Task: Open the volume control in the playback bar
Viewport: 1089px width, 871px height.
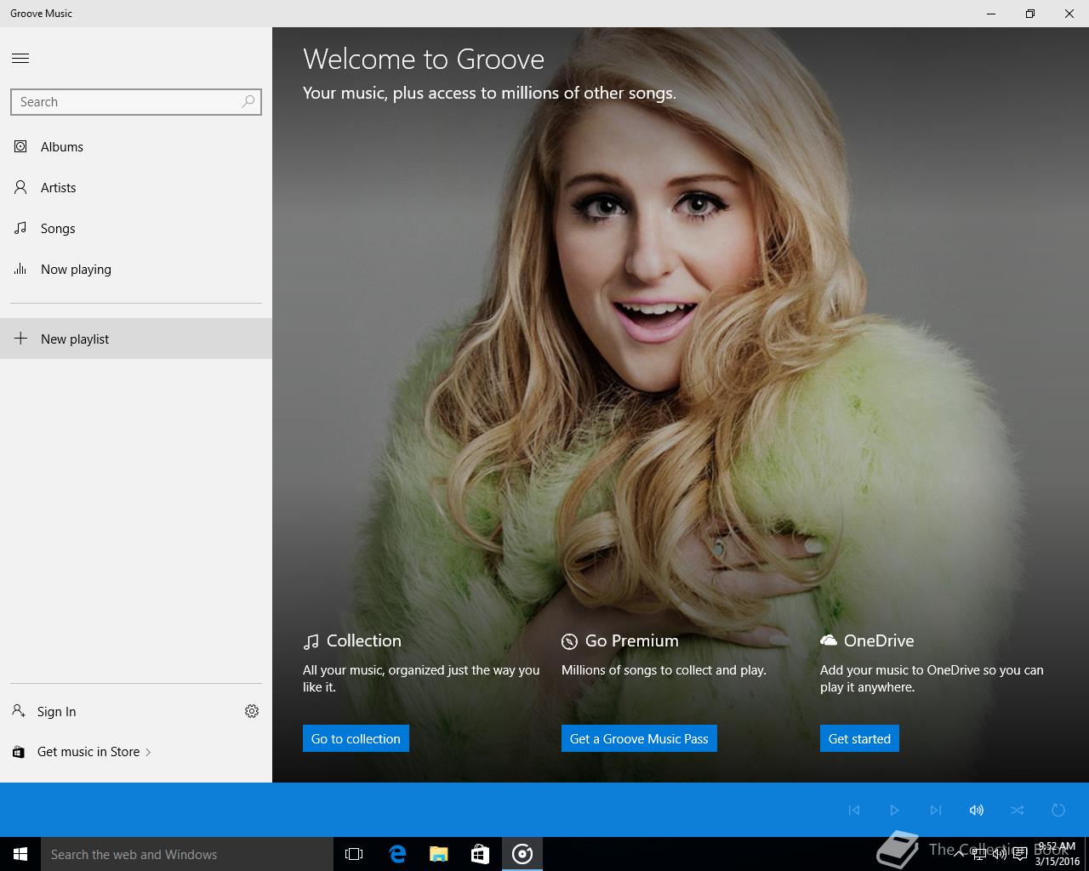Action: pos(977,810)
